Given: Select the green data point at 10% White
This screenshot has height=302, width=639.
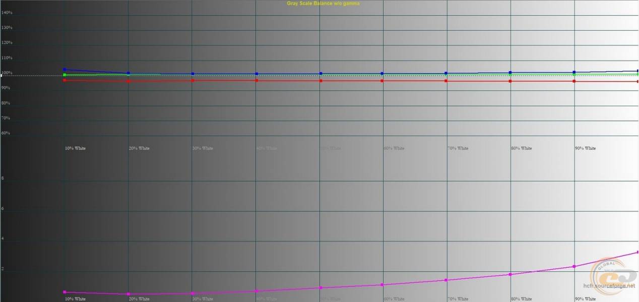Looking at the screenshot, I should 65,75.
